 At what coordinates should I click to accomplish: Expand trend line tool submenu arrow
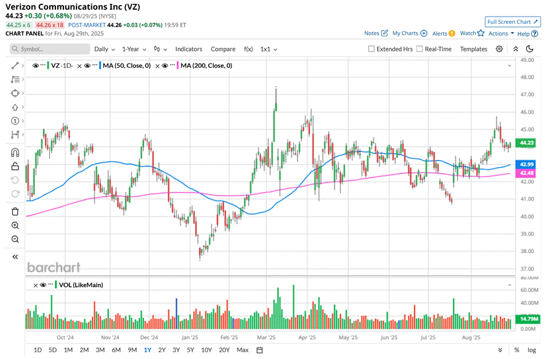[23, 66]
